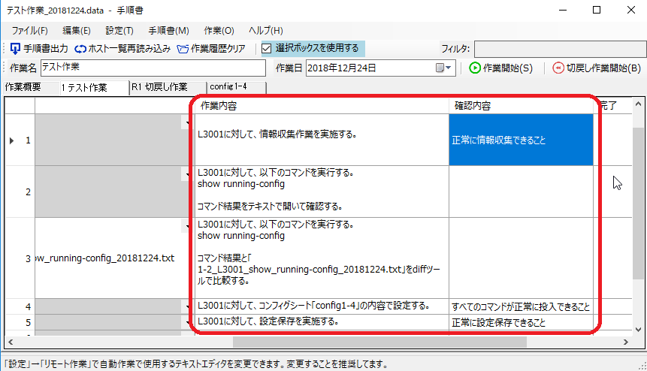647x371 pixels.
Task: Click the row 1 selector arrow
Action: [x=11, y=140]
